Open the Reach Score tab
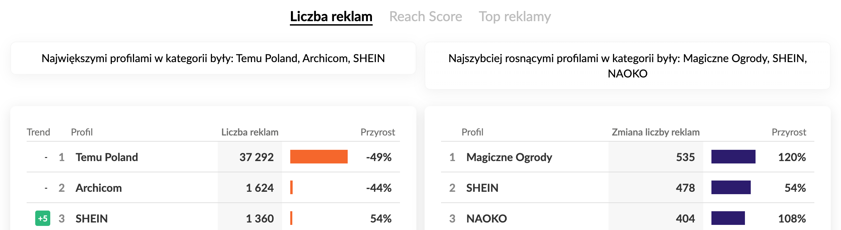Image resolution: width=841 pixels, height=230 pixels. [x=425, y=16]
